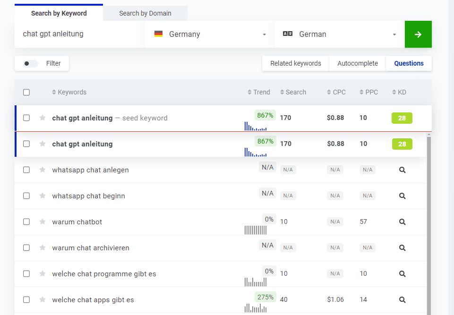Star the 'warum chatbot' keyword
This screenshot has width=454, height=315.
click(x=43, y=222)
